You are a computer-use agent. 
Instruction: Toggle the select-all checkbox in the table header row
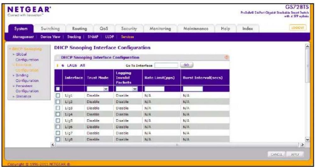point(58,89)
